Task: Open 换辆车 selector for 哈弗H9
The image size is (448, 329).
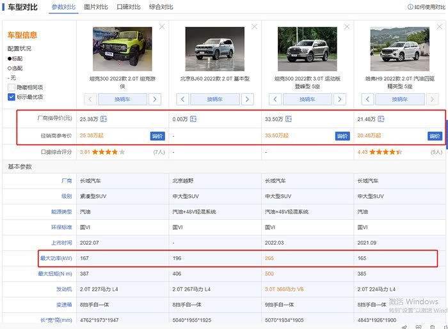Action: [400, 99]
